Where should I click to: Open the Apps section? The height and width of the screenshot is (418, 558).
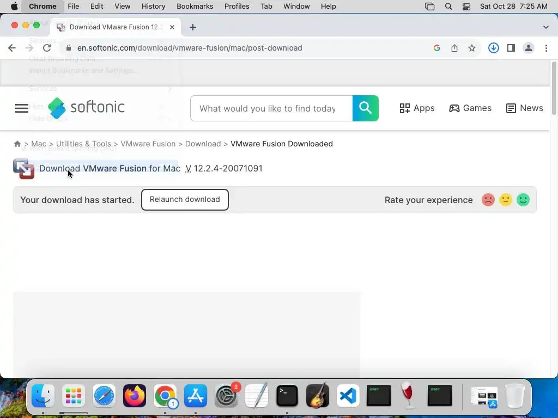click(x=417, y=108)
